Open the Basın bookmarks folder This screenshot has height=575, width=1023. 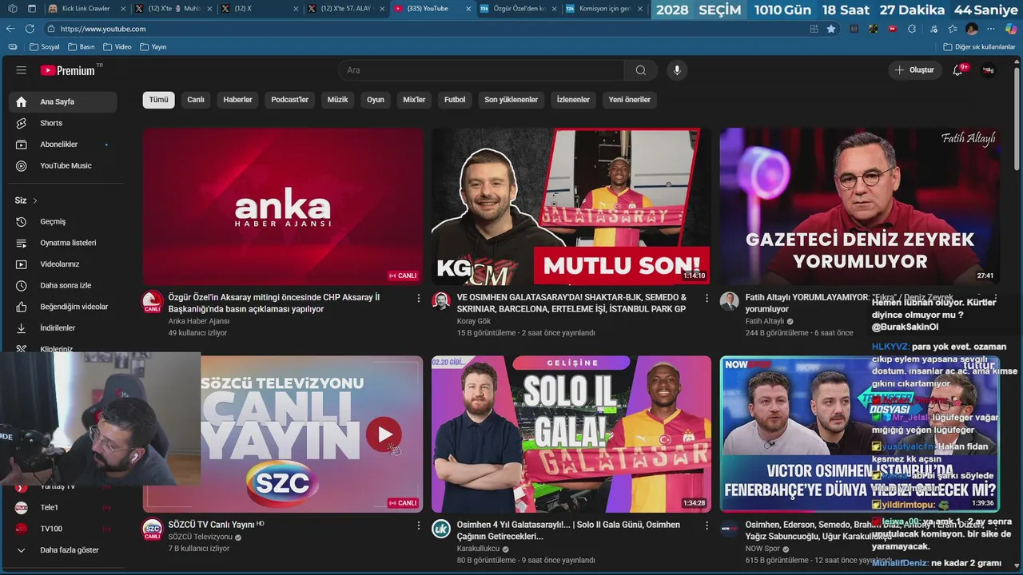(x=82, y=47)
